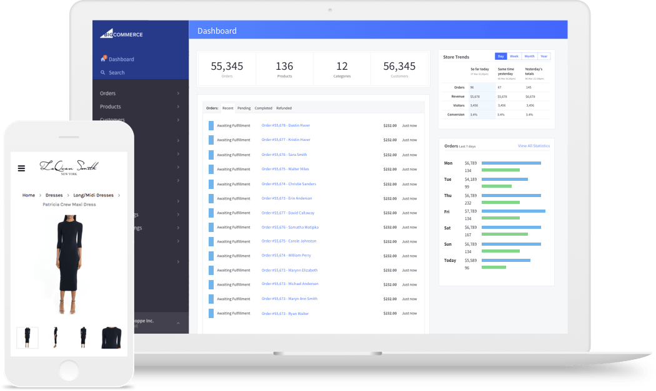Switch to the Pending orders tab

244,107
